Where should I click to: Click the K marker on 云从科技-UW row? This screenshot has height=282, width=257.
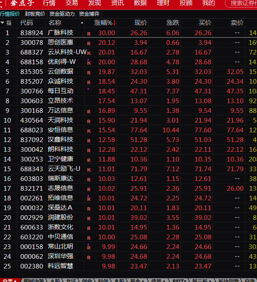point(89,53)
